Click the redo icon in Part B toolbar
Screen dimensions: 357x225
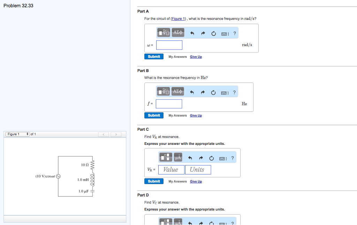point(203,91)
